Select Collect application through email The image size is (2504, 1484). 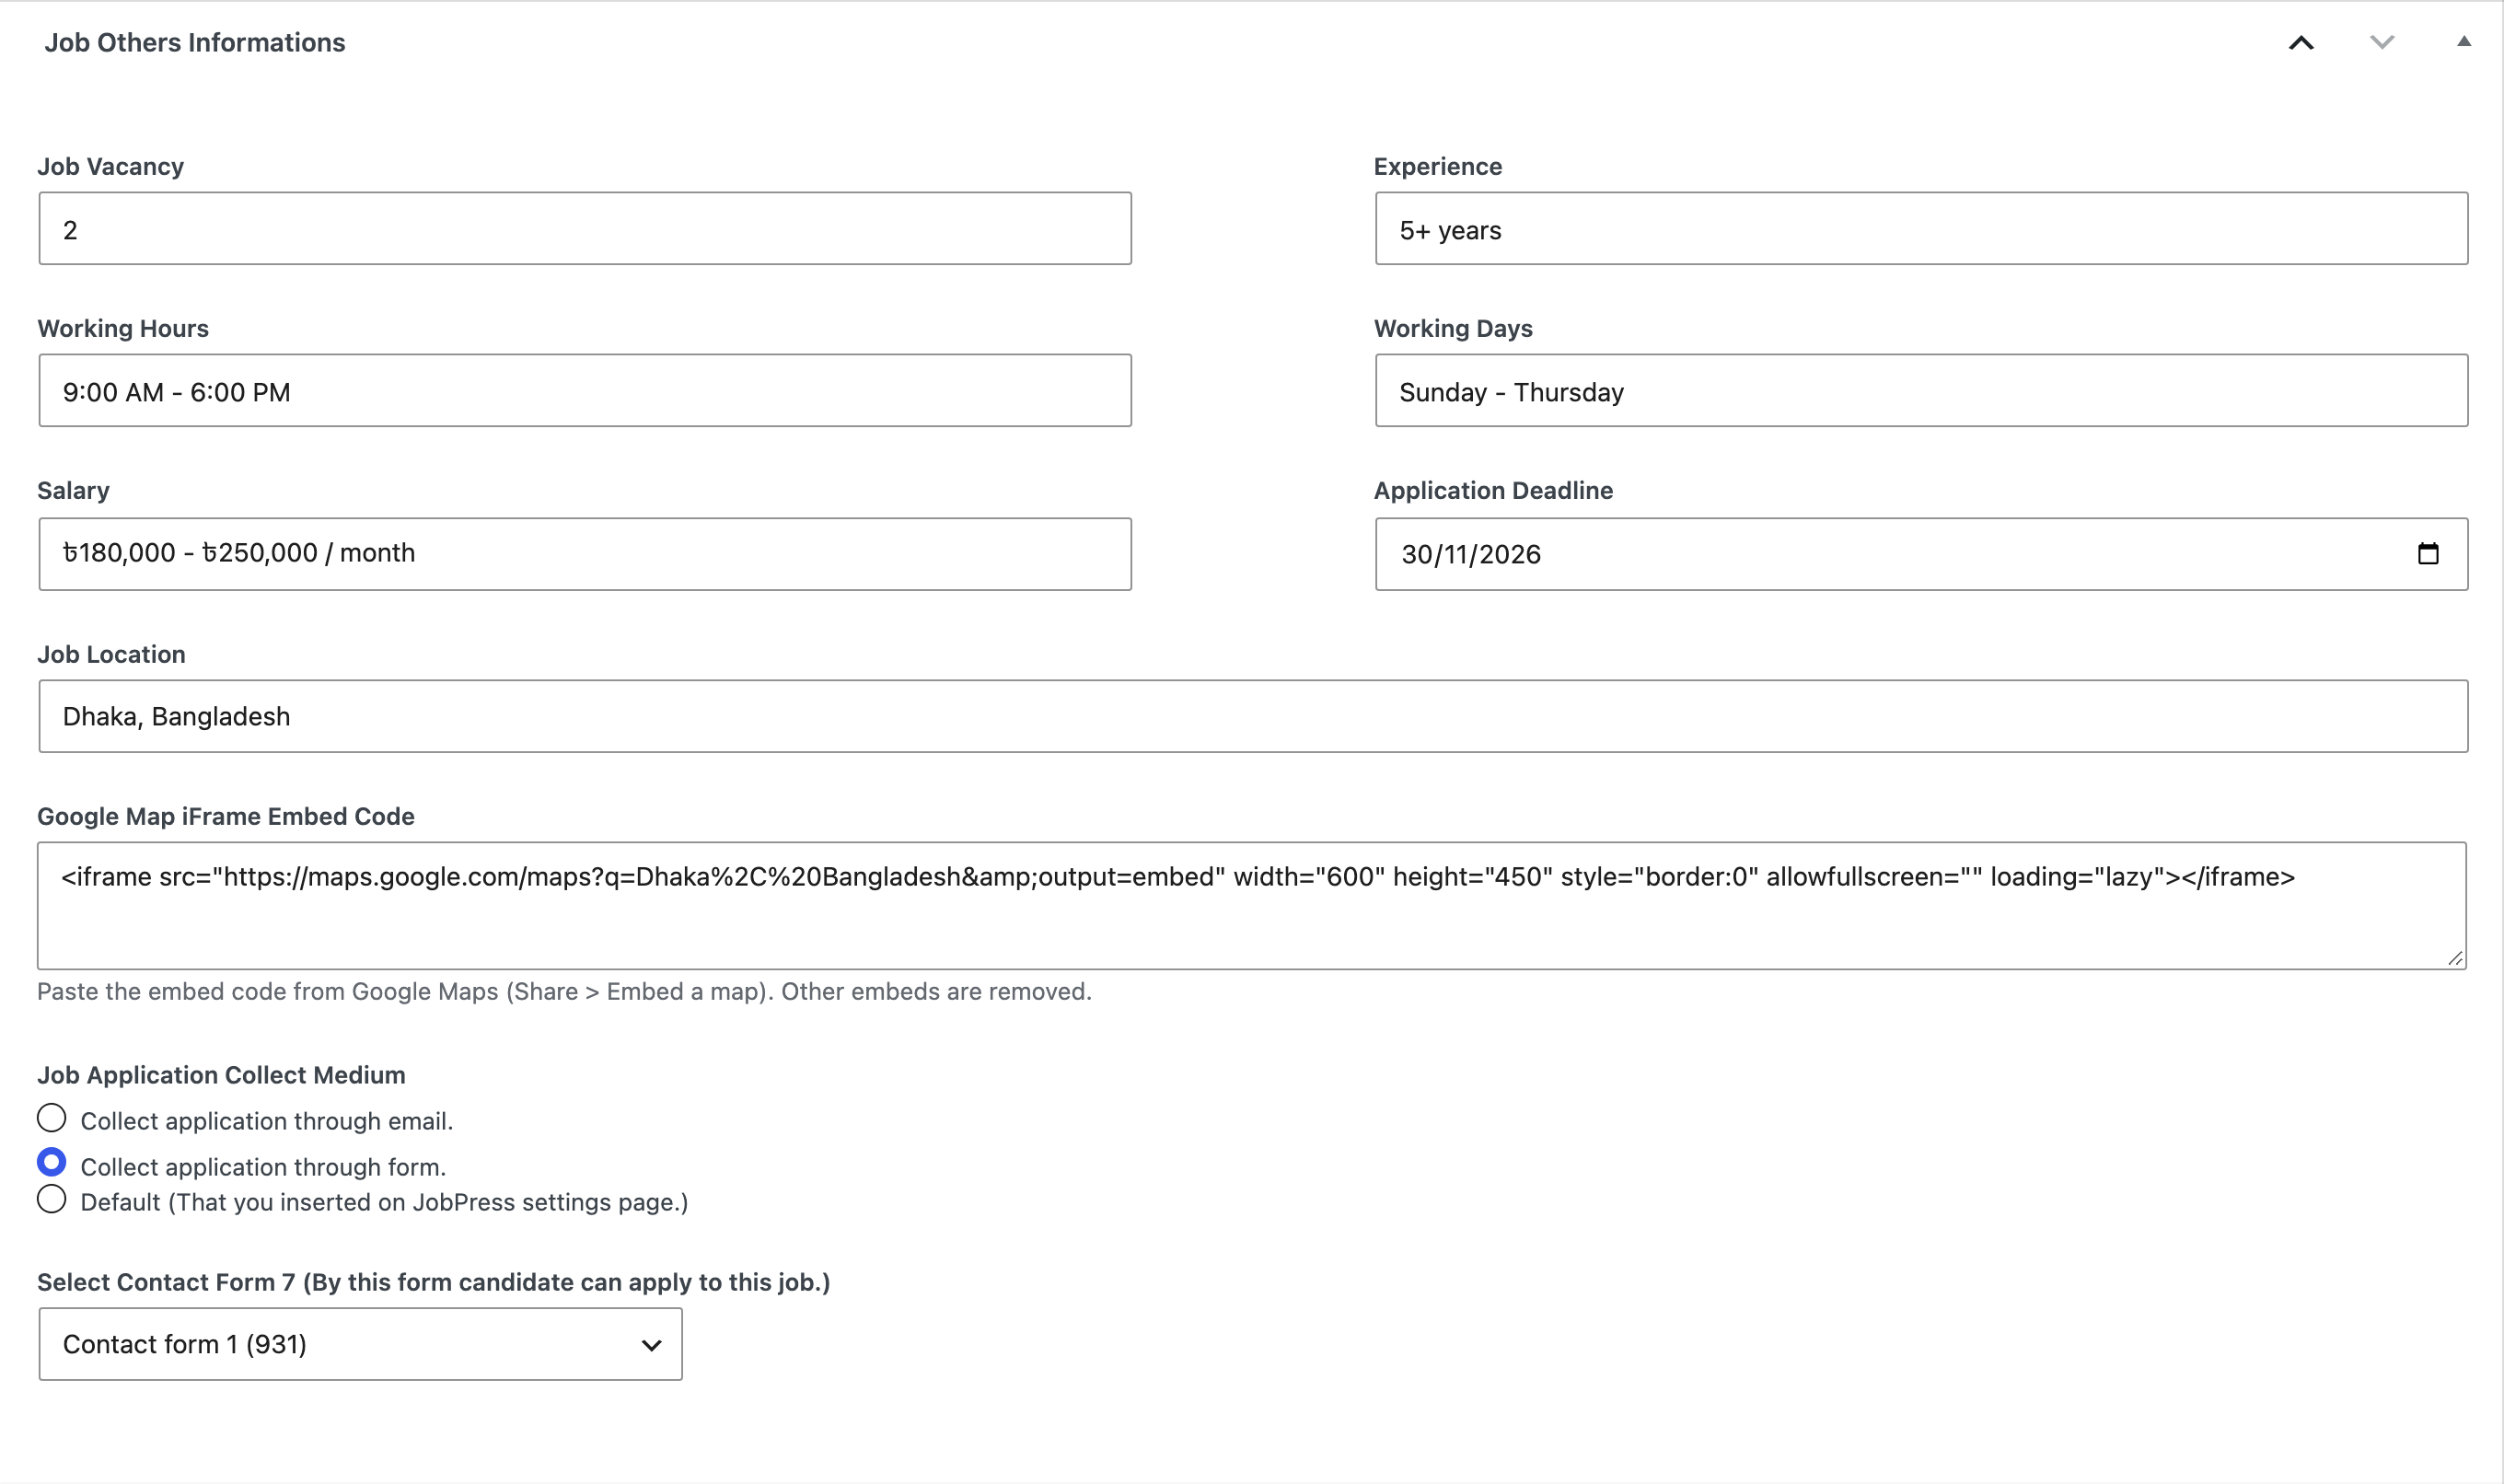(x=52, y=1118)
